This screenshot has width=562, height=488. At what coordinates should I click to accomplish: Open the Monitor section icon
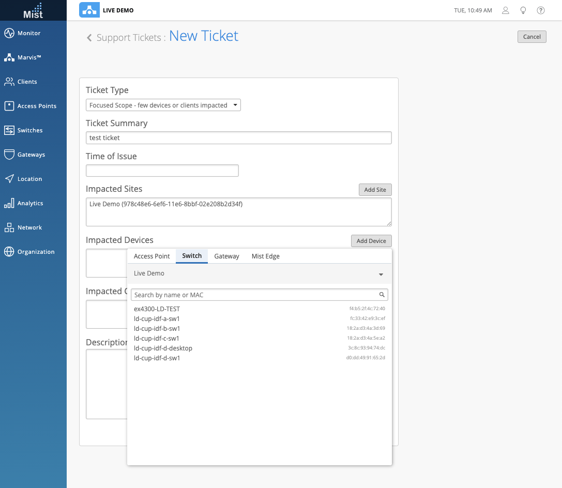tap(9, 33)
